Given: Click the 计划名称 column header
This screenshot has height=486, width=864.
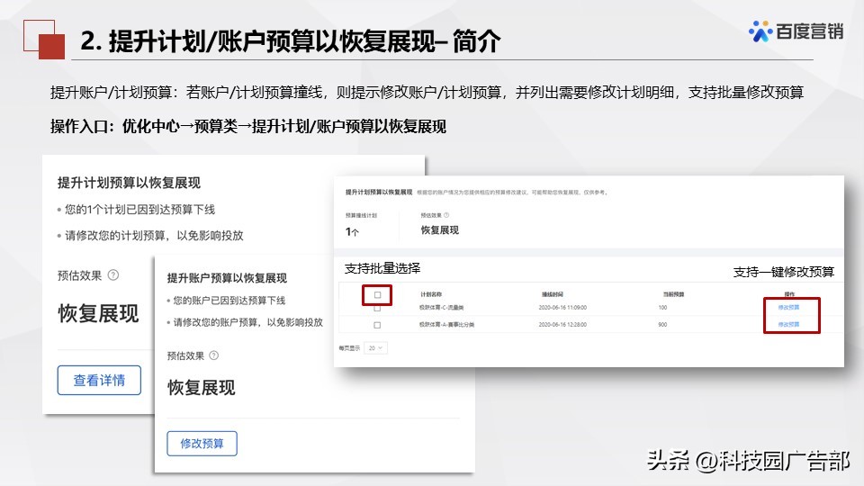Looking at the screenshot, I should (431, 294).
